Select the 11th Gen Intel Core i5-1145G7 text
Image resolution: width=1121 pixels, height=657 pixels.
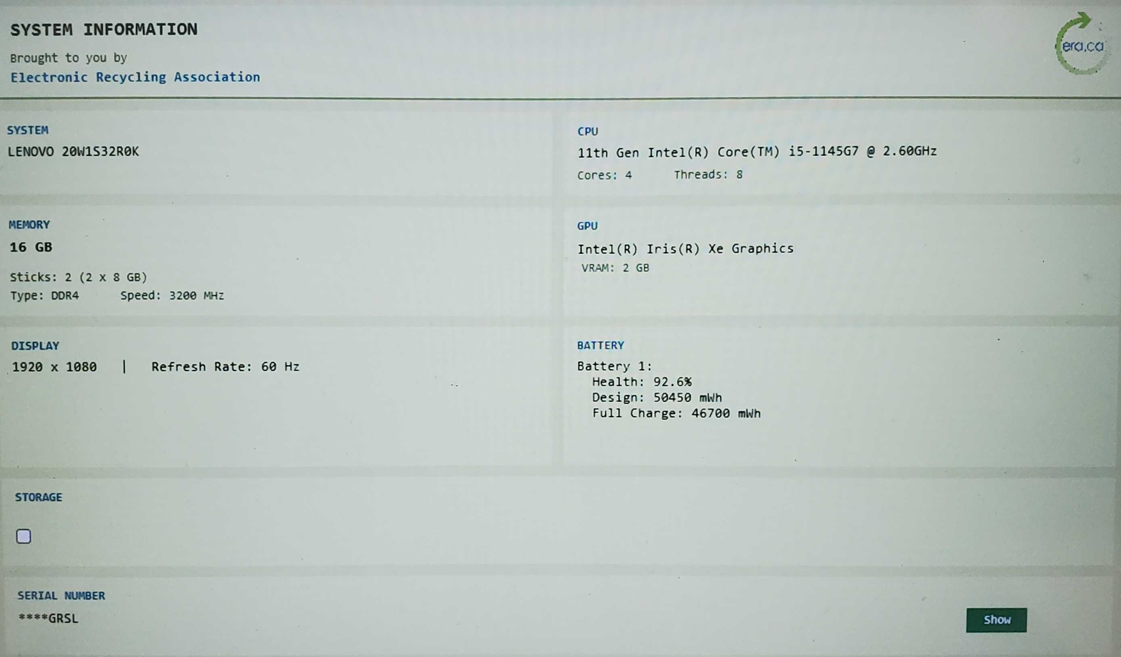click(x=757, y=152)
